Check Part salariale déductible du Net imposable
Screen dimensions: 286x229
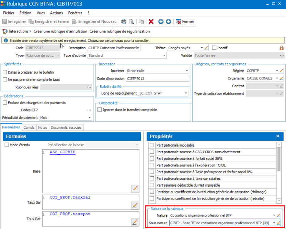pos(152,185)
